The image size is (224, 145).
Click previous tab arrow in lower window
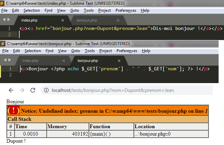click(5, 60)
